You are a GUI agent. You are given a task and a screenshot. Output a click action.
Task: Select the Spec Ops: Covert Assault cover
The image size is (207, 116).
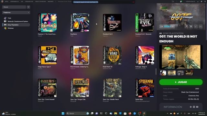[x=47, y=88]
